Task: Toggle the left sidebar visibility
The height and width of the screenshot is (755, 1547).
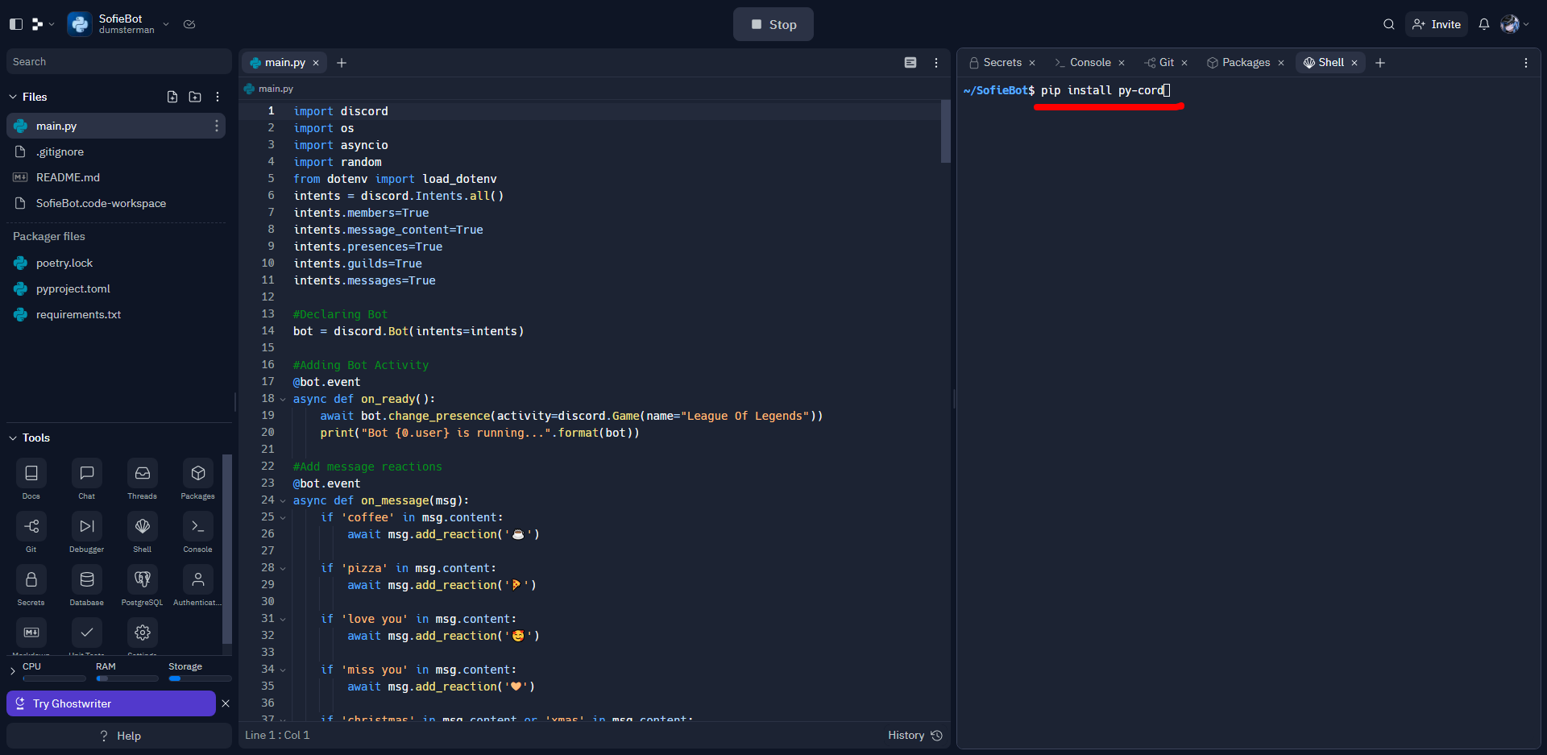Action: point(15,24)
